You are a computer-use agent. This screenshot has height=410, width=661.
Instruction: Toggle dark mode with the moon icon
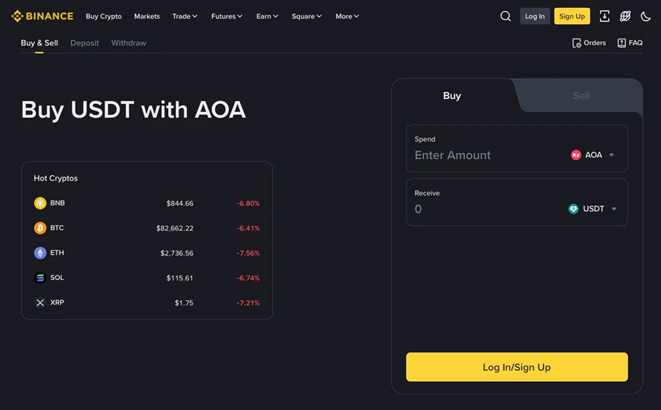646,16
